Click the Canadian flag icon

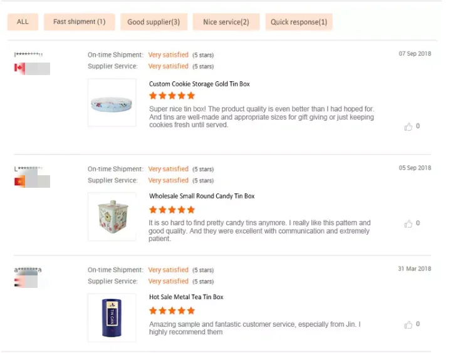pyautogui.click(x=19, y=68)
